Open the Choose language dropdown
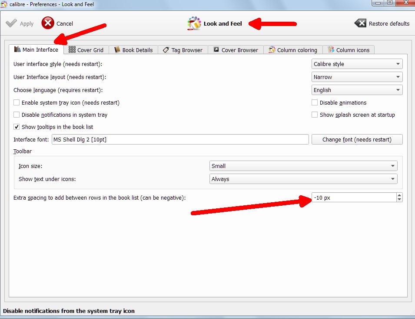The image size is (415, 319). click(x=357, y=90)
